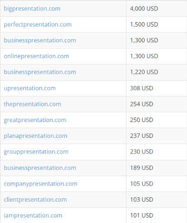The height and width of the screenshot is (223, 187).
Task: Follow the thepresentation.com link
Action: [x=33, y=104]
